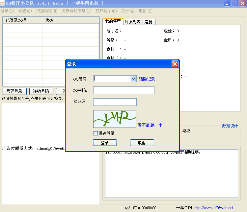Click the 餐厅名 label text
247x212 pixels.
click(114, 31)
